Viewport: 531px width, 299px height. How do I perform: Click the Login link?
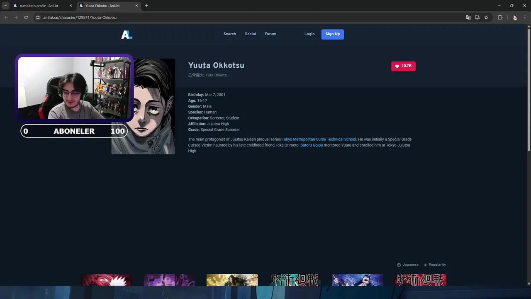(x=309, y=34)
